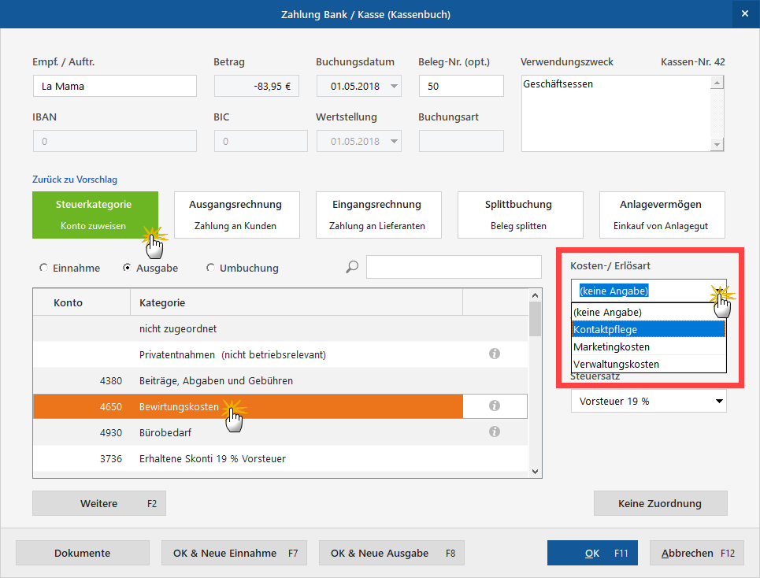Switch to Splittbuchung Beleg splitten
The width and height of the screenshot is (760, 578).
click(520, 215)
